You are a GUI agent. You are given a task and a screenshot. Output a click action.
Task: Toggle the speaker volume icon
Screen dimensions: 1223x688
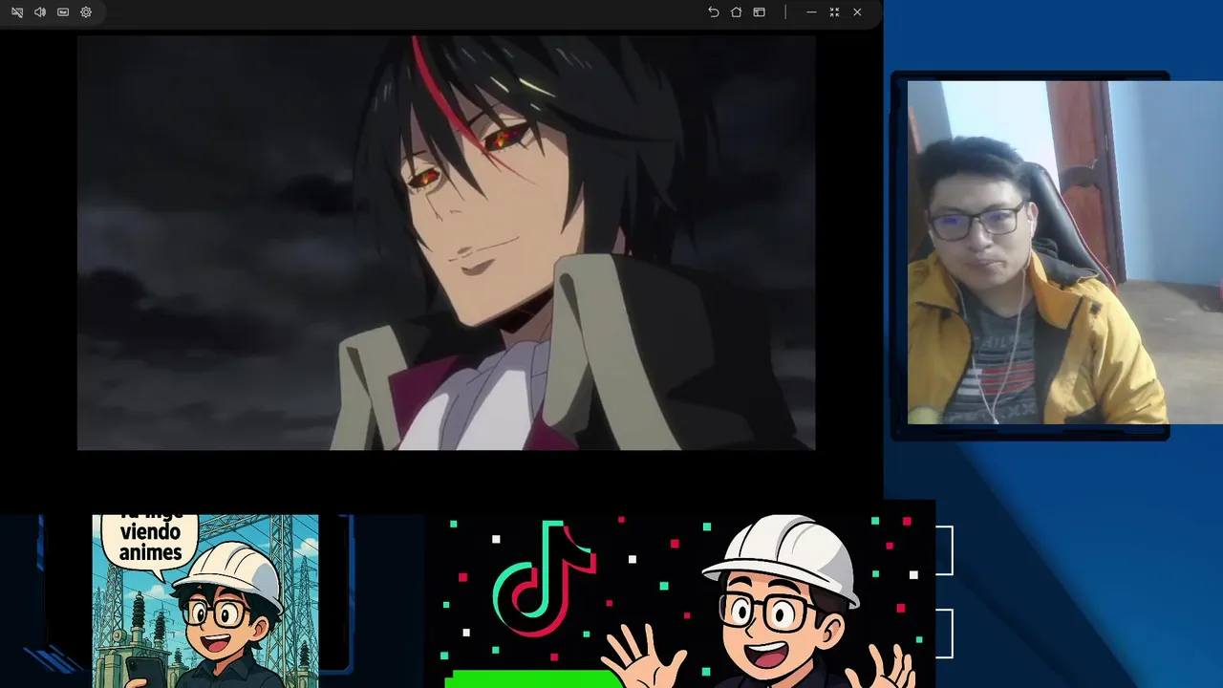[40, 12]
